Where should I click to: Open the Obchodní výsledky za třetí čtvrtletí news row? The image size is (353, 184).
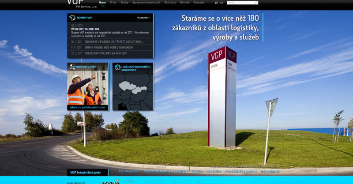[110, 41]
